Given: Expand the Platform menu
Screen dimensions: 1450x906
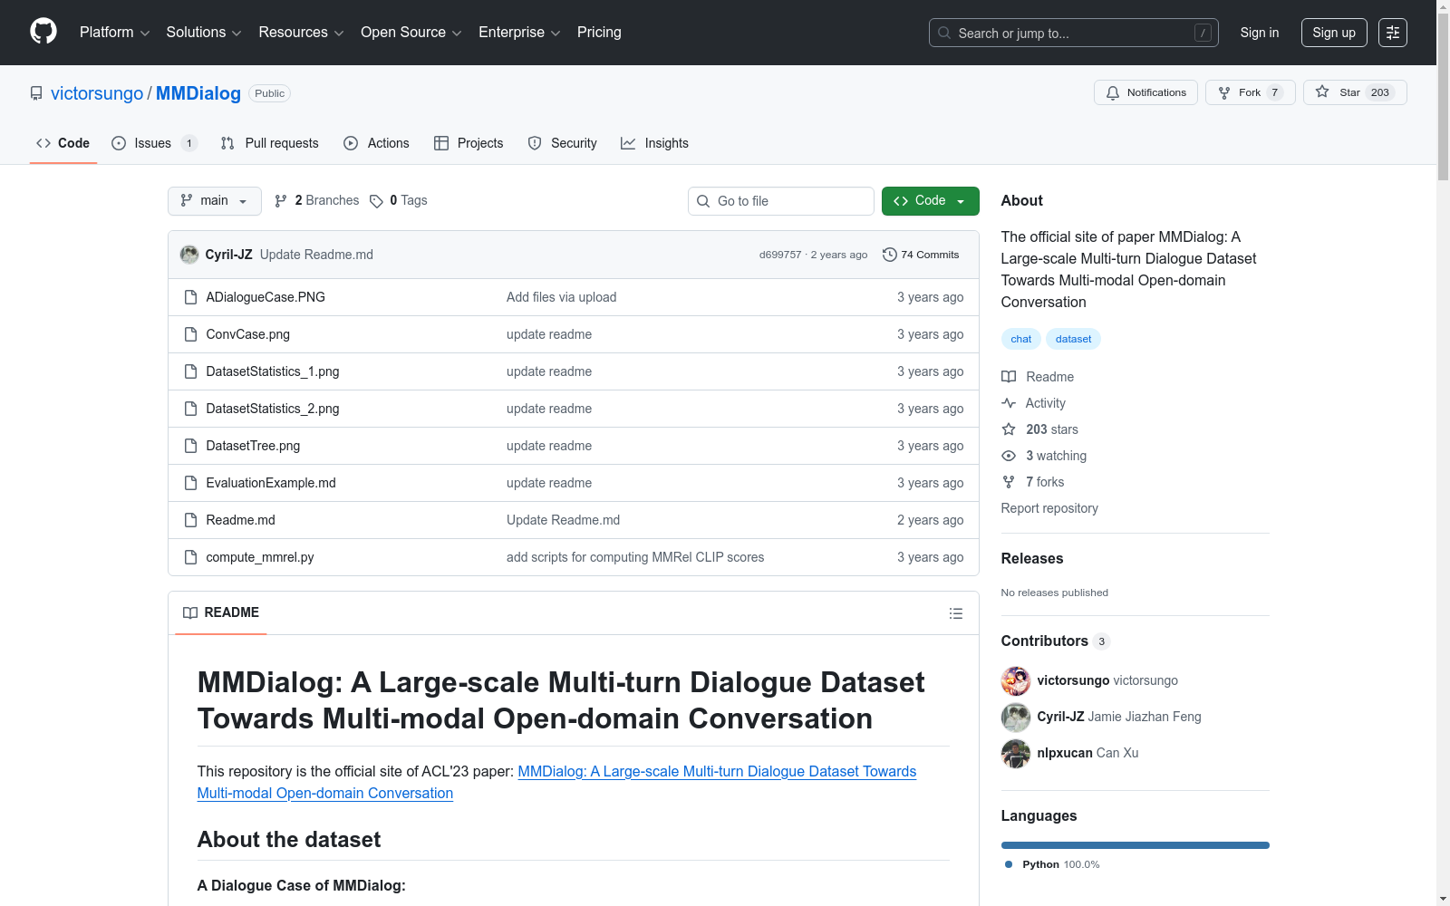Looking at the screenshot, I should [x=114, y=33].
